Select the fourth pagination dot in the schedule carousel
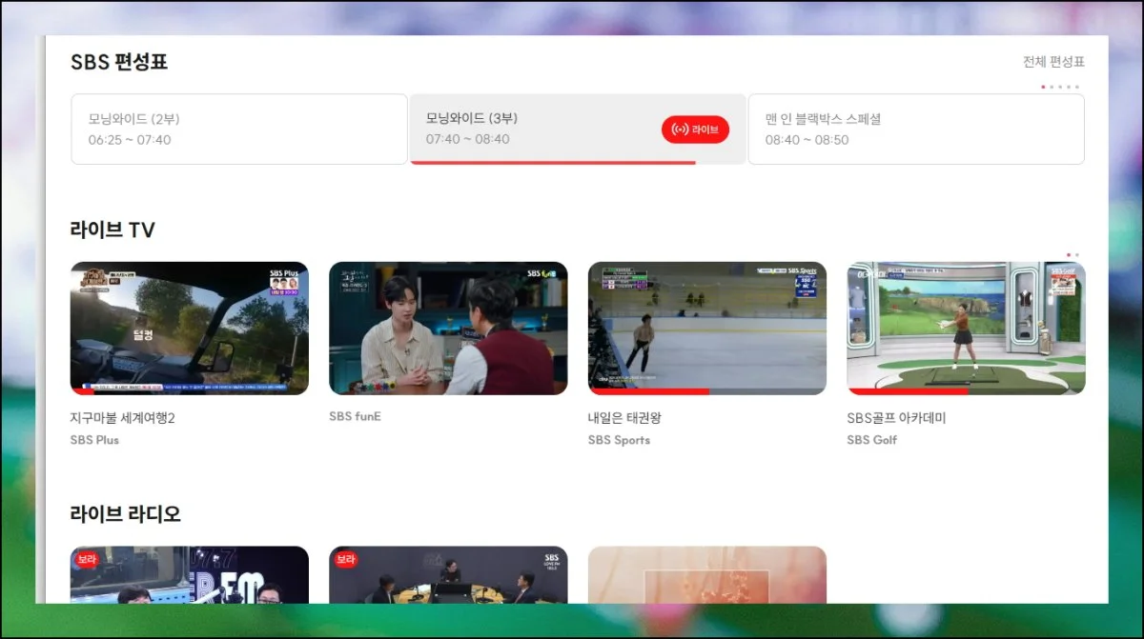This screenshot has height=639, width=1144. pyautogui.click(x=1069, y=87)
